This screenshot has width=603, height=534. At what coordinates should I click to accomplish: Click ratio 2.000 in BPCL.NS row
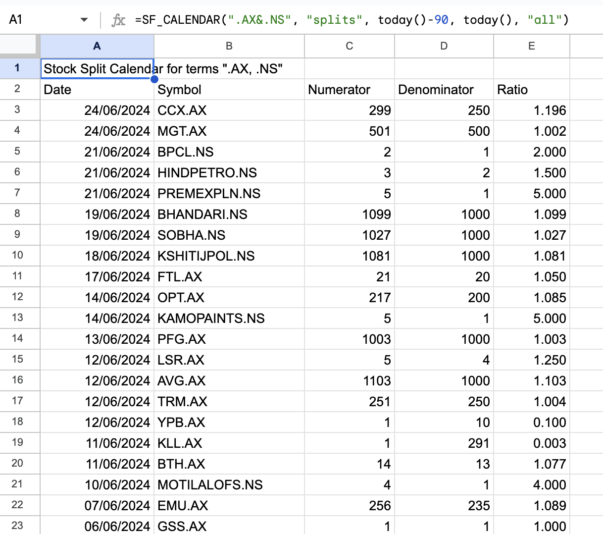pos(532,152)
